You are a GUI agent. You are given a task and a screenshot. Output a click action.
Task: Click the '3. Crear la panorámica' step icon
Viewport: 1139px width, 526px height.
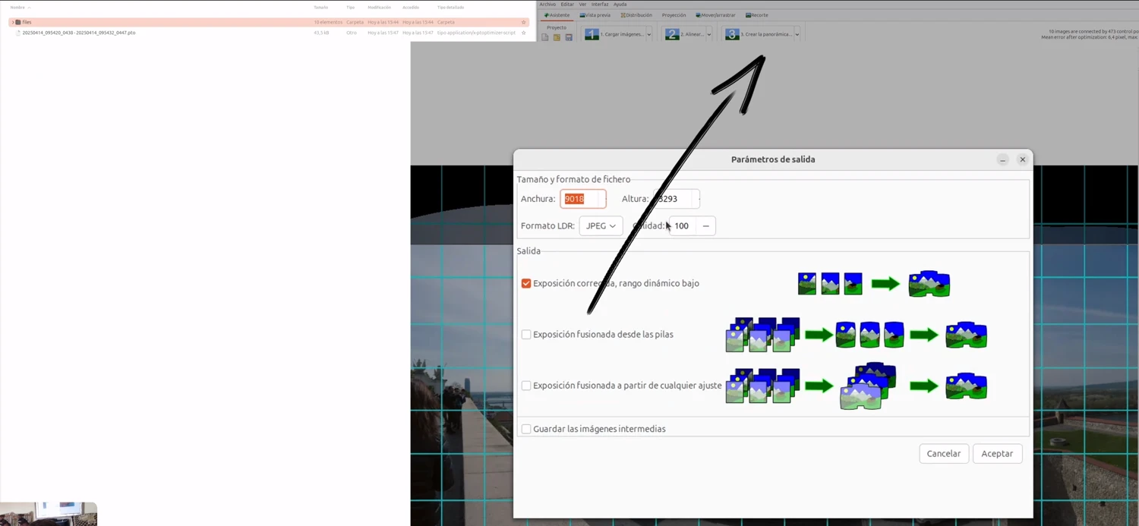click(x=732, y=34)
